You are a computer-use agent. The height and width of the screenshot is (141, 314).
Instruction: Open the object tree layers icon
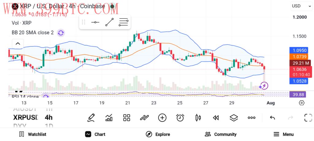[234, 118]
